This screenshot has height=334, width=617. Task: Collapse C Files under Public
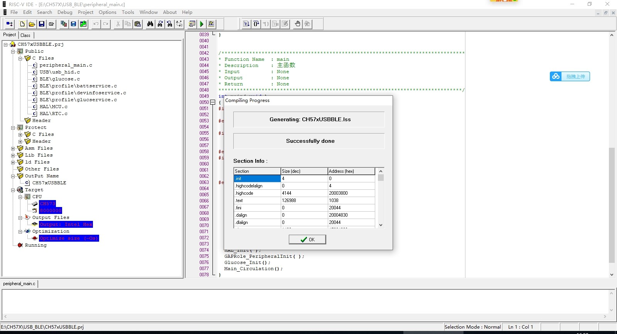pos(20,58)
